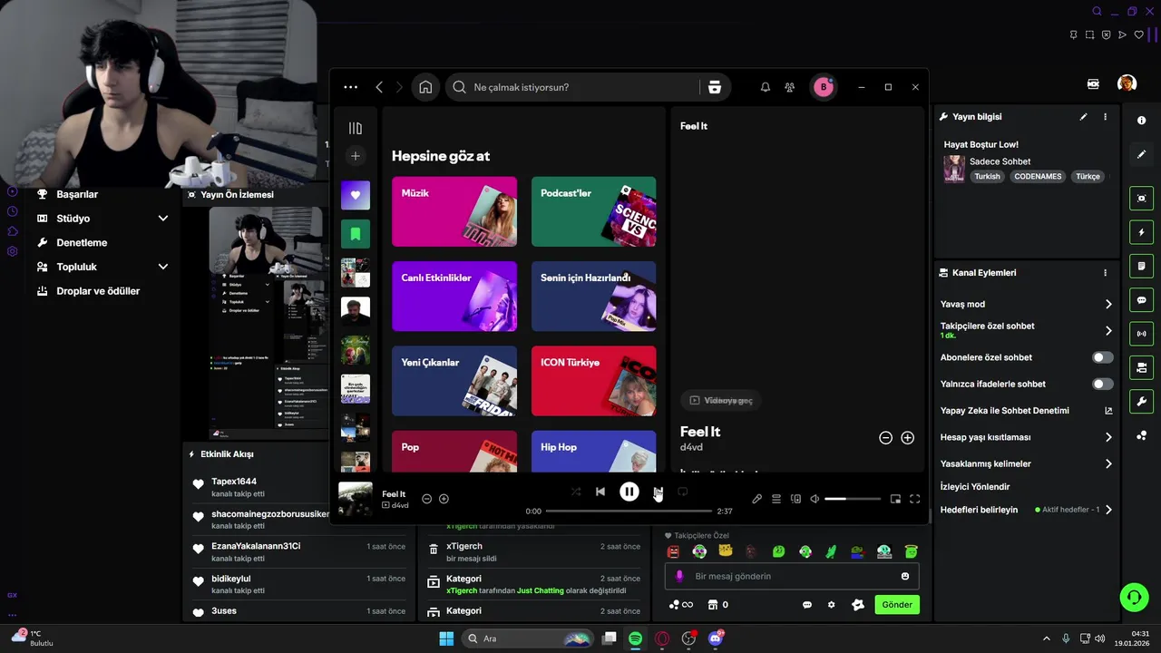Open the Spotify lyrics microphone icon
Screen dimensions: 1161x653
tap(756, 499)
